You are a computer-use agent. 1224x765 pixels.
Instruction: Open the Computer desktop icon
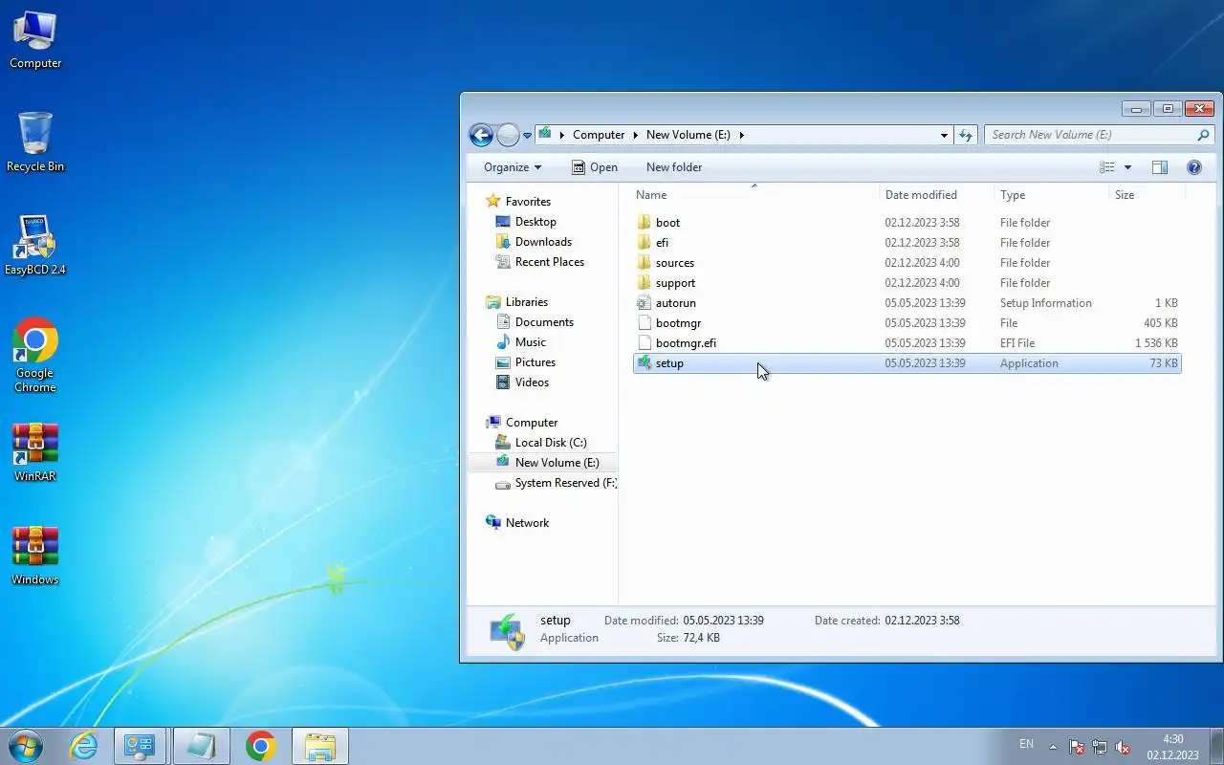click(35, 40)
